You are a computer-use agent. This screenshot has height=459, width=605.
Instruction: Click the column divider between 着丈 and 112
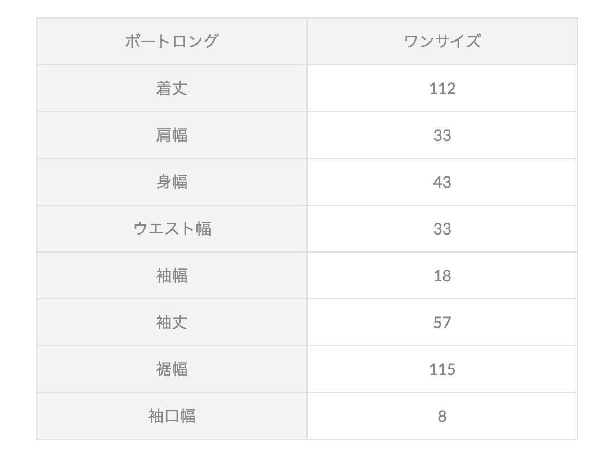point(307,89)
